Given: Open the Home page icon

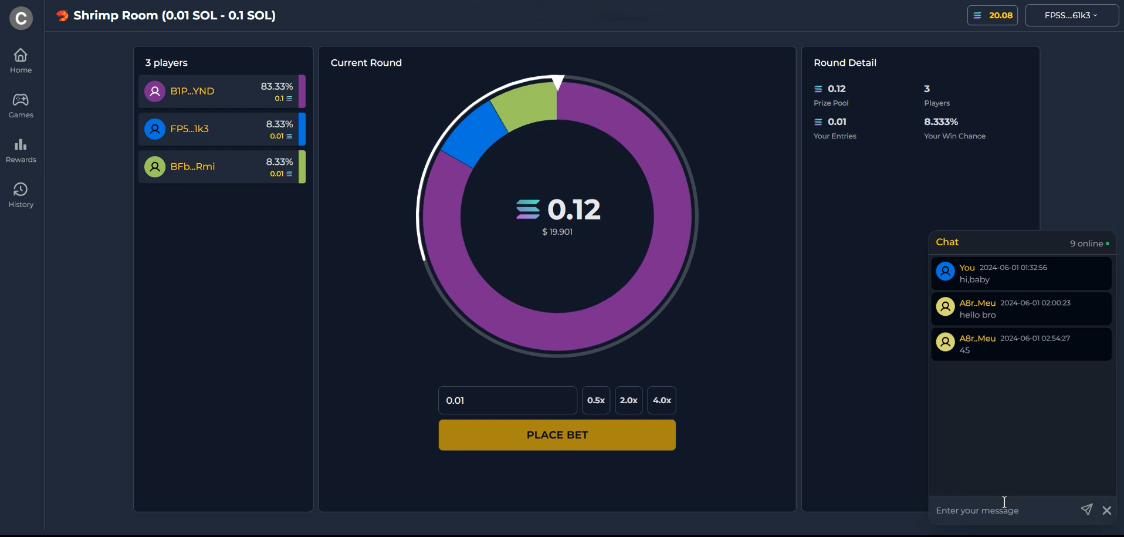Looking at the screenshot, I should point(21,55).
